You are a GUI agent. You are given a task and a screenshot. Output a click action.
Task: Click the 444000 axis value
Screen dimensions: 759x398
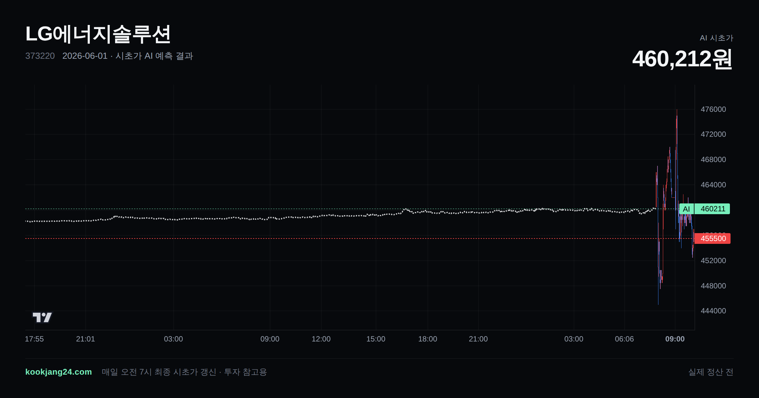tap(713, 311)
